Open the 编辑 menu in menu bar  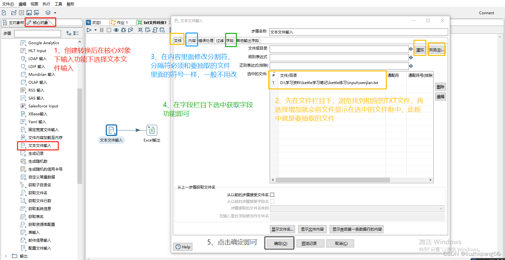pos(22,4)
